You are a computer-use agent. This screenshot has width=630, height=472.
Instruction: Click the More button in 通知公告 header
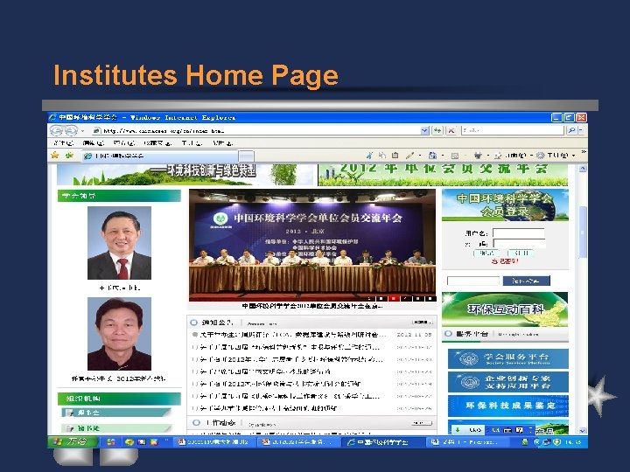(x=422, y=323)
